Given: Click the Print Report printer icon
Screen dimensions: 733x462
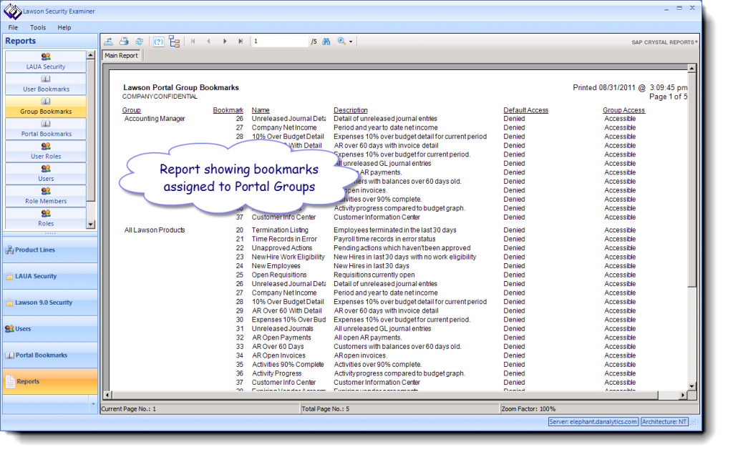Looking at the screenshot, I should [x=124, y=41].
